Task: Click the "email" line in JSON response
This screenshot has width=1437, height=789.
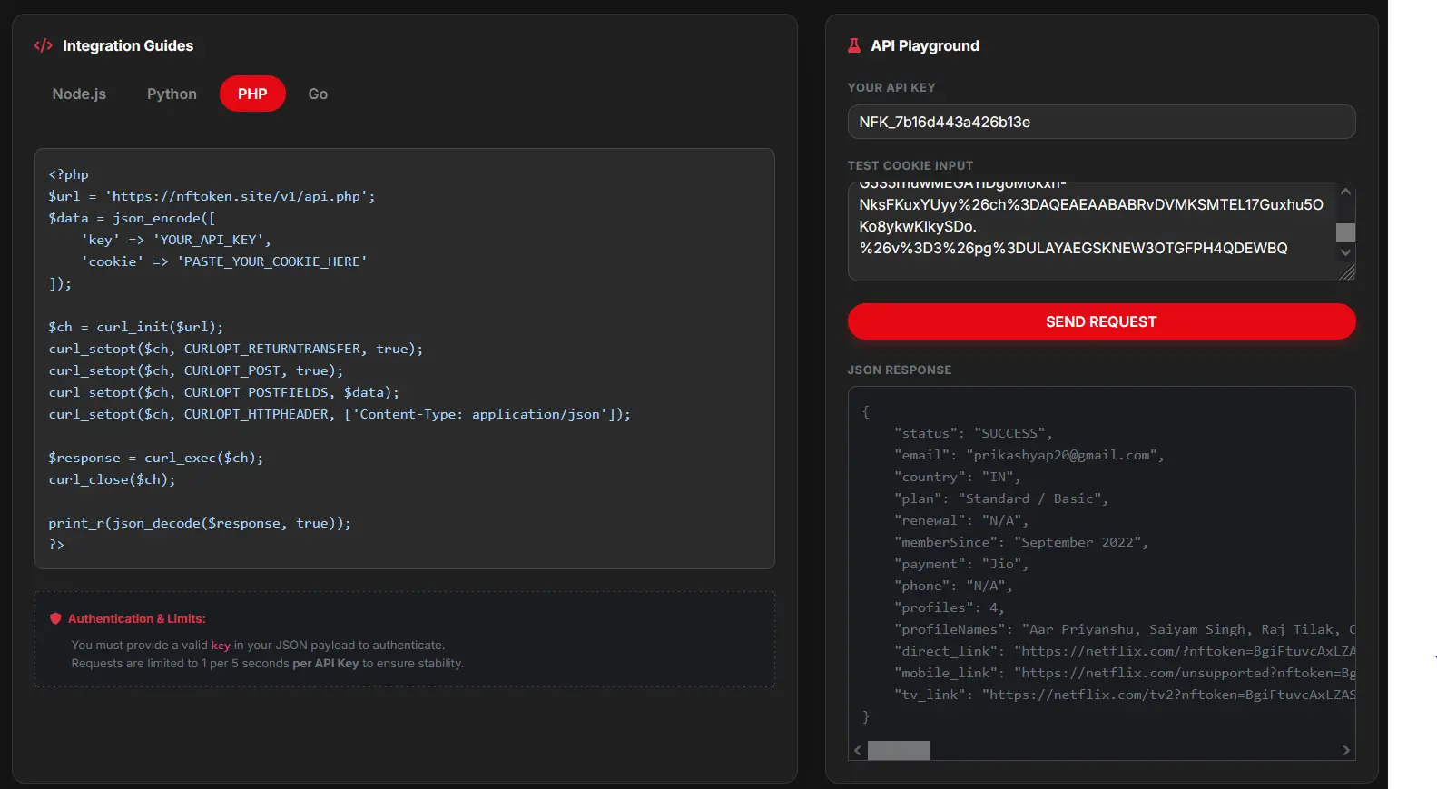Action: (1029, 455)
